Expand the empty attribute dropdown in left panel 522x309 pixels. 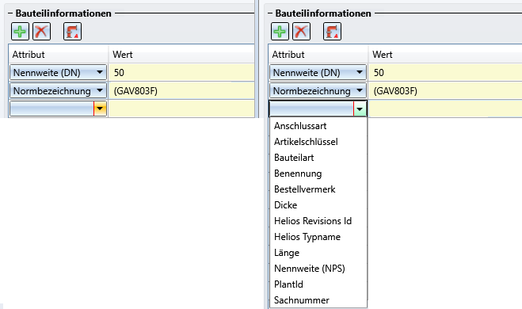point(100,109)
